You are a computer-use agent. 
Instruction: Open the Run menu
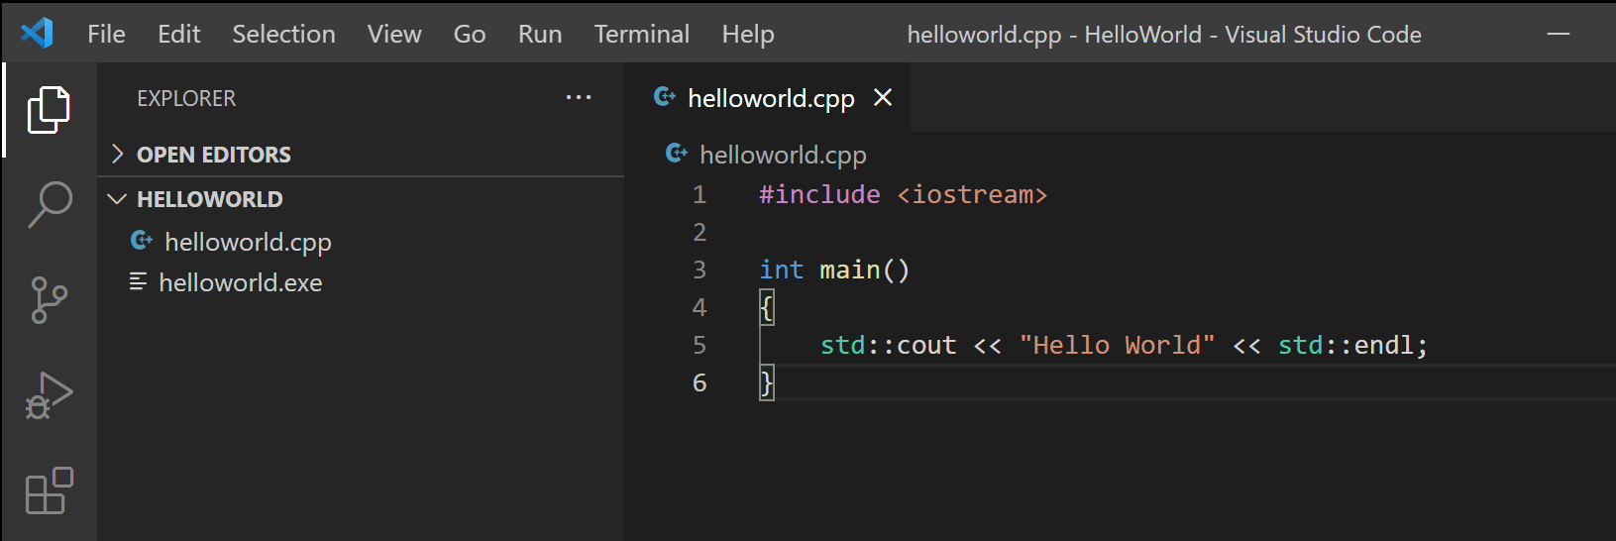[x=539, y=34]
